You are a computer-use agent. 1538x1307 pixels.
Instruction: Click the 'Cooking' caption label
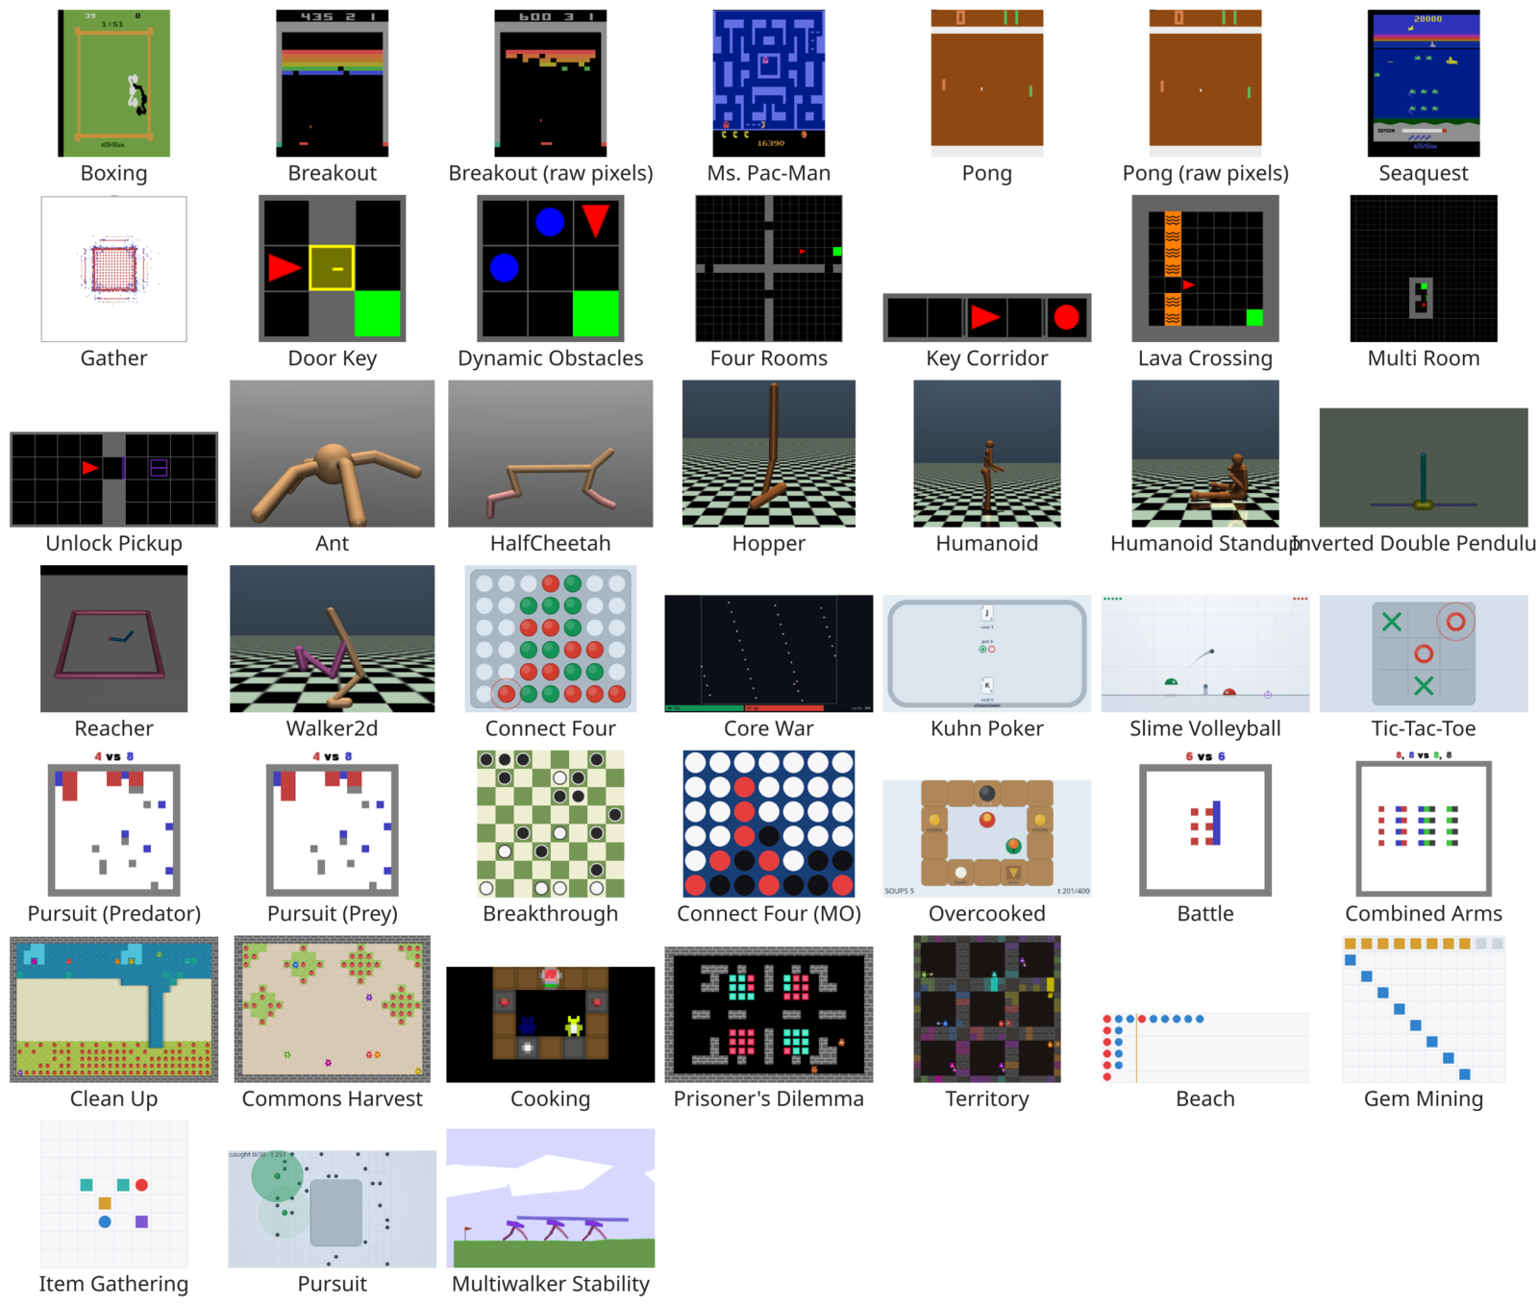(551, 1098)
